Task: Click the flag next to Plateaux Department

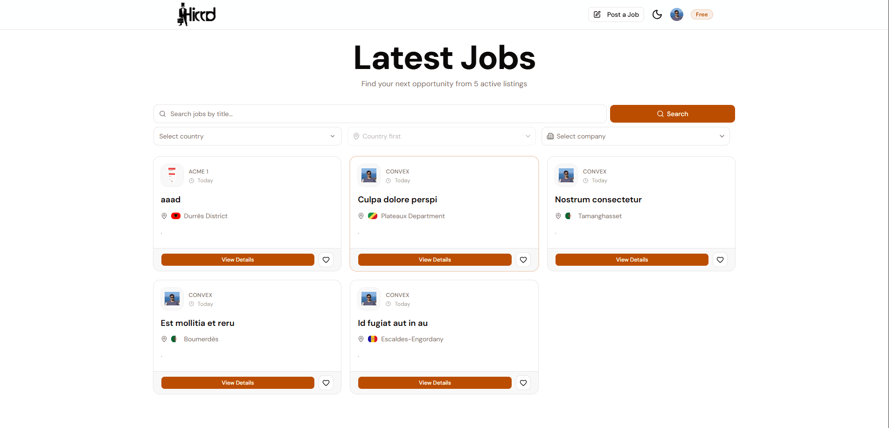Action: [373, 216]
